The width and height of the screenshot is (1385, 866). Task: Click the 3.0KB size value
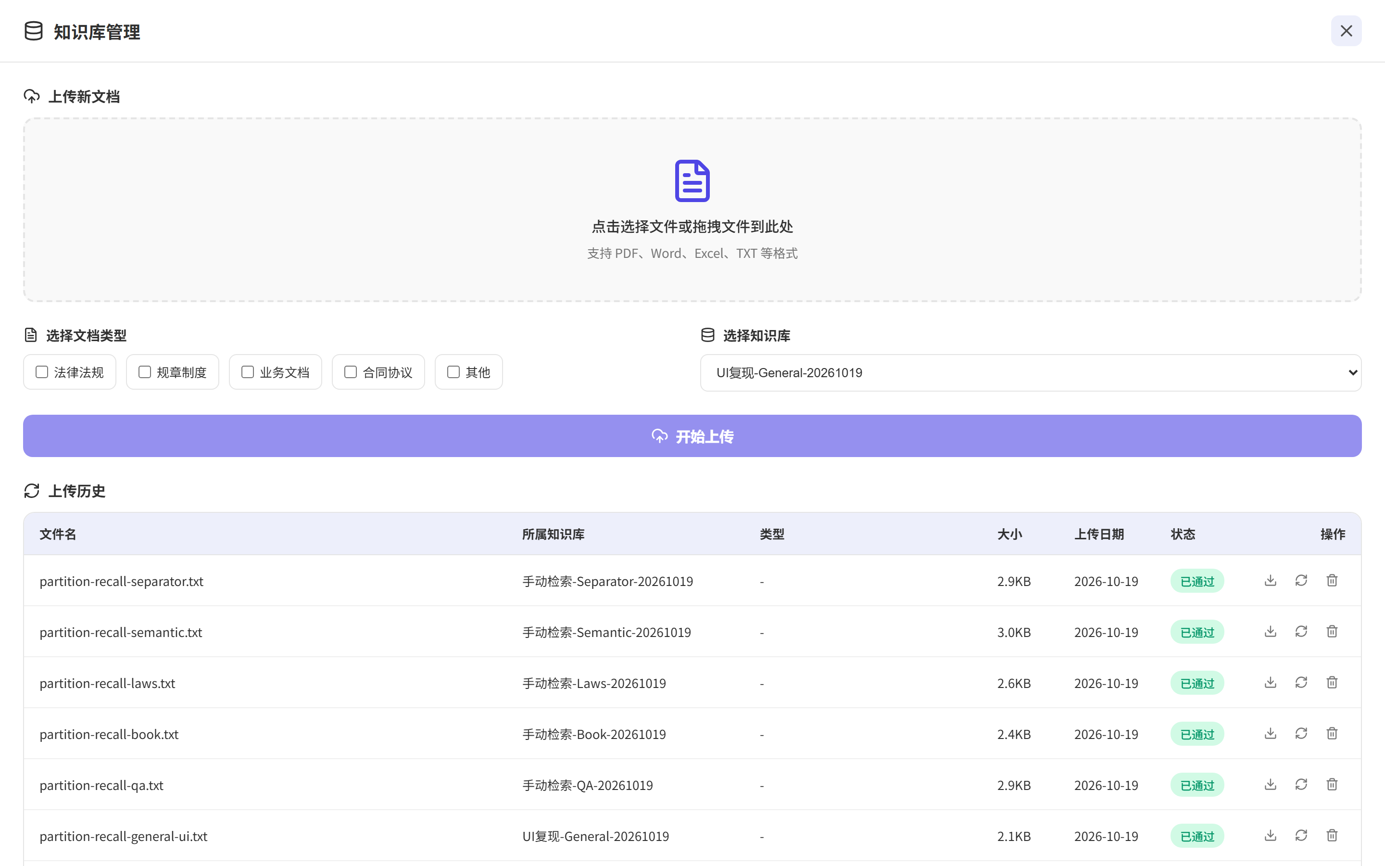pyautogui.click(x=1014, y=632)
